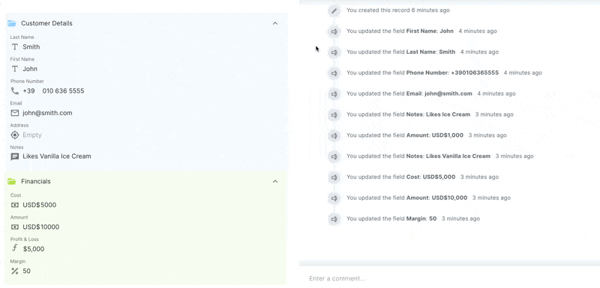Screen dimensions: 600x288
Task: Click the Cost value USD$5000
Action: pyautogui.click(x=40, y=205)
